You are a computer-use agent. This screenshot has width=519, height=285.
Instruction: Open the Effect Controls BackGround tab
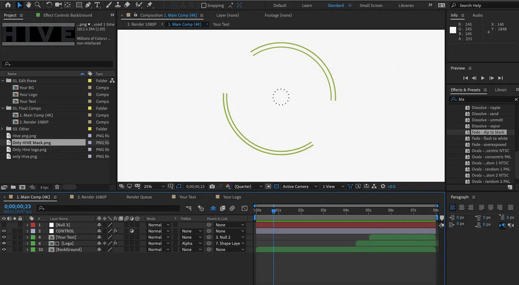coord(68,15)
